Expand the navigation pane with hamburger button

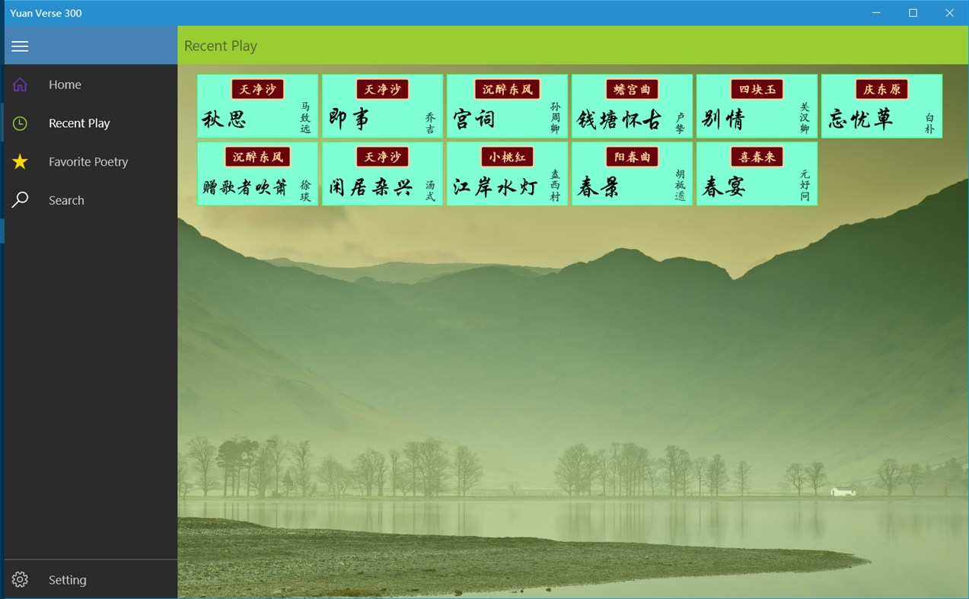coord(20,46)
